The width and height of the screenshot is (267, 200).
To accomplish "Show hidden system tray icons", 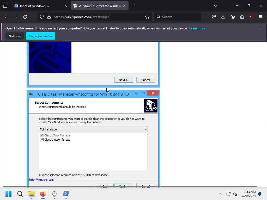I will point(220,194).
